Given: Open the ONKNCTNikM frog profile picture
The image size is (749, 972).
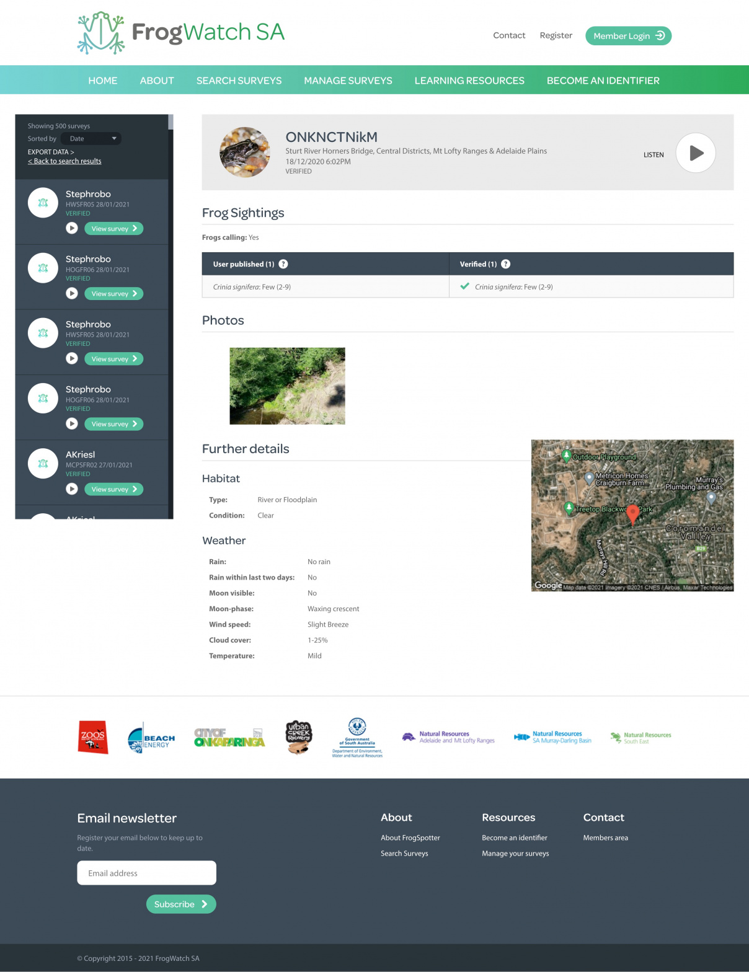Looking at the screenshot, I should coord(245,152).
